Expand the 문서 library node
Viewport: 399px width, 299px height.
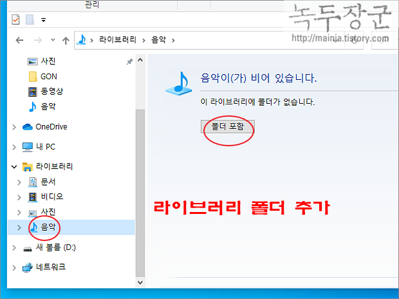[x=19, y=182]
